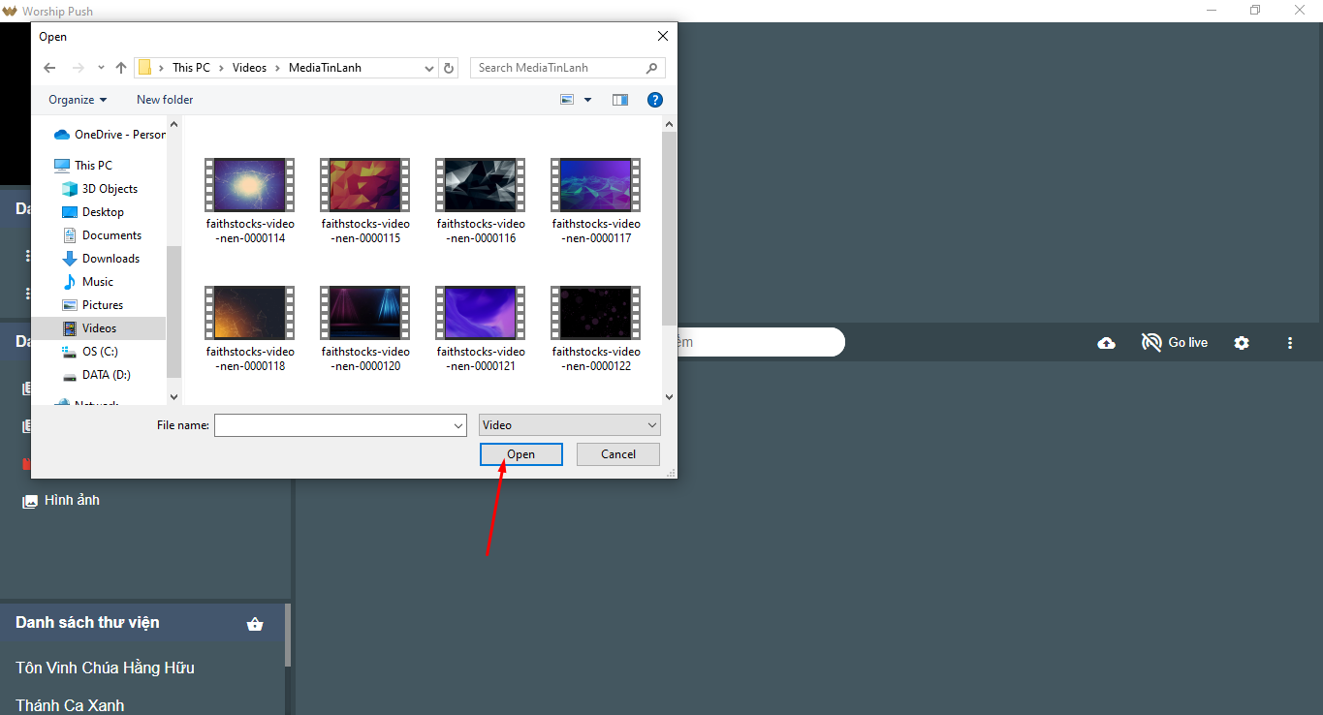Click the Refresh button beside address bar
This screenshot has height=715, width=1323.
coord(448,68)
